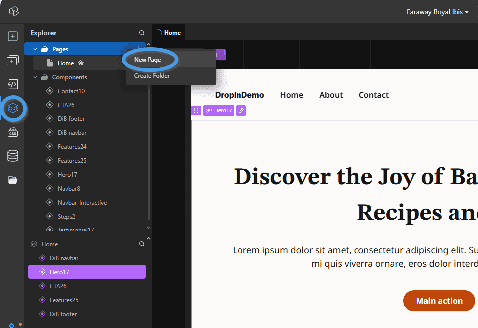The image size is (478, 328).
Task: Switch to the Home document tab
Action: [x=169, y=33]
